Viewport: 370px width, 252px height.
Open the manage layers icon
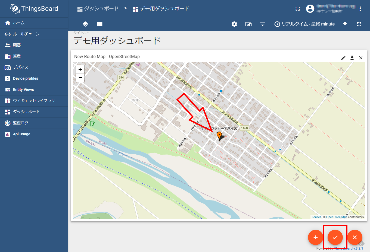(x=85, y=24)
